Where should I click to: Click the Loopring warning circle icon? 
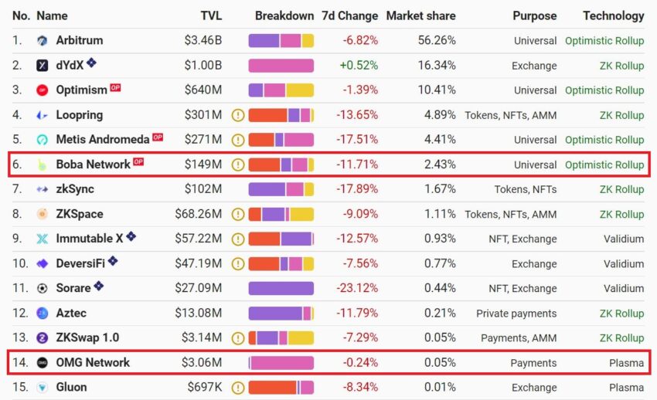click(x=238, y=115)
